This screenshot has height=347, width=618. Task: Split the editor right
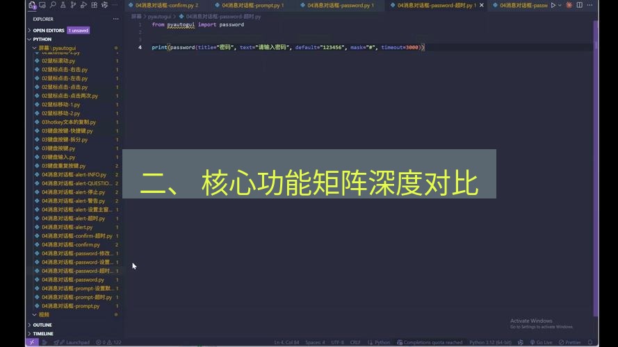pos(579,5)
